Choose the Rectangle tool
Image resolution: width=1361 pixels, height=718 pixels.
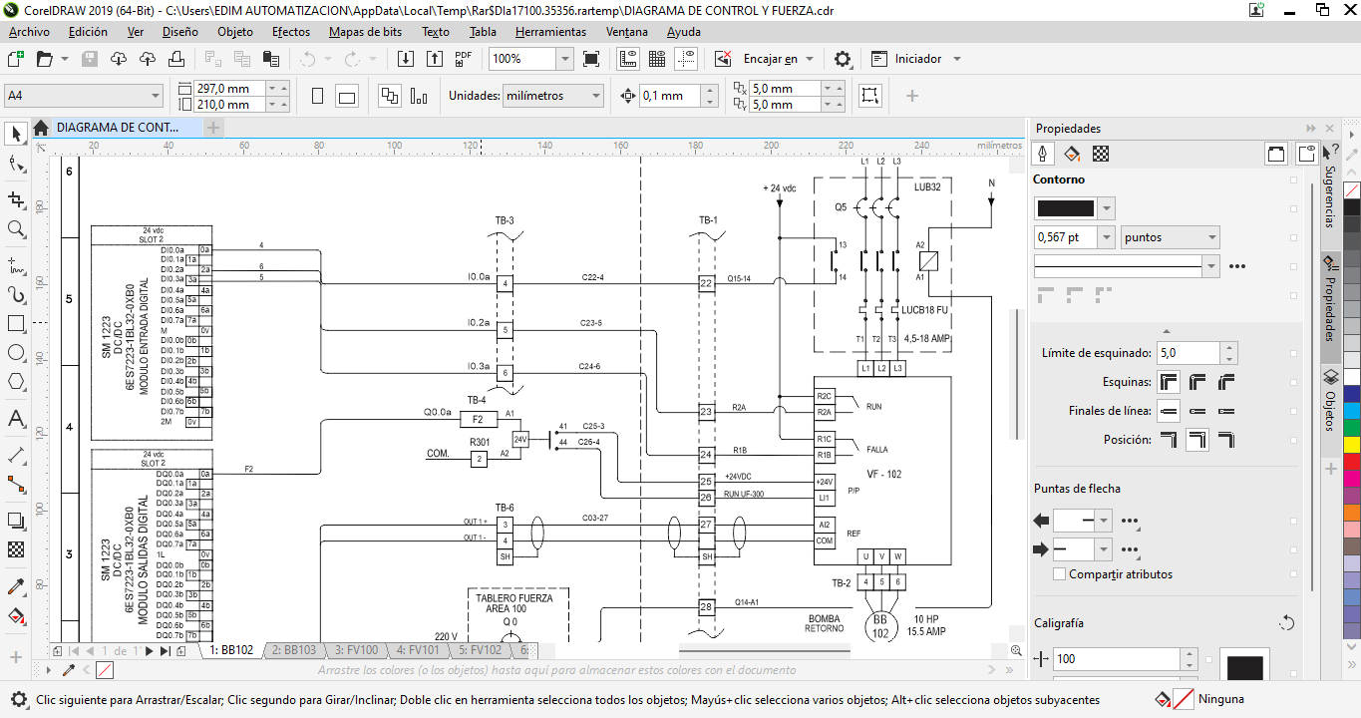16,324
